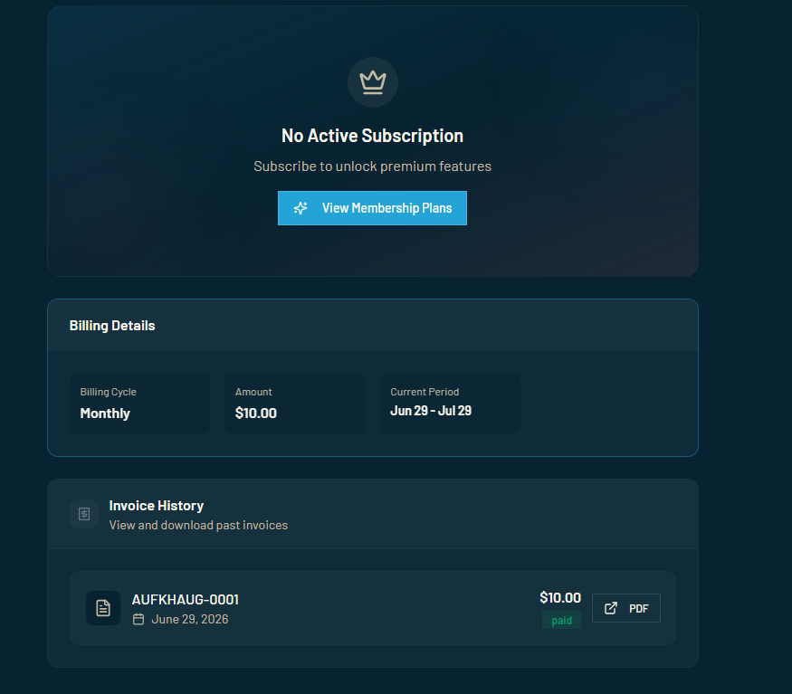Click the No Active Subscription title
Viewport: 792px width, 694px height.
tap(372, 136)
